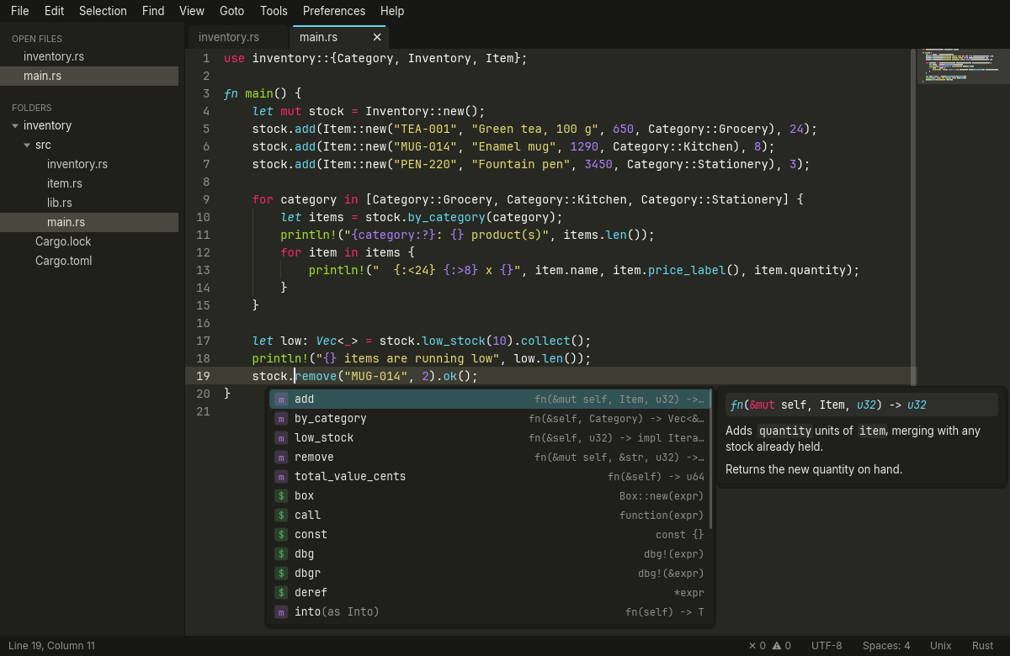Collapse the src folder
Screen dimensions: 1010x656
(x=27, y=145)
